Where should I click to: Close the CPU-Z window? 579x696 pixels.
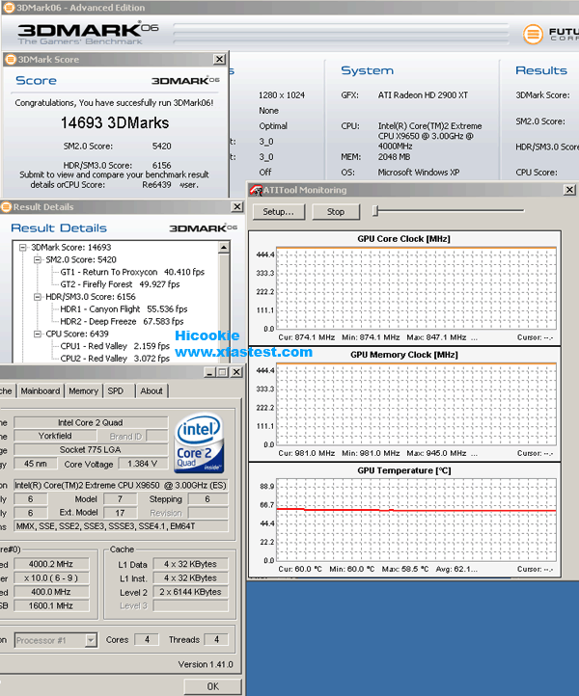(x=237, y=372)
